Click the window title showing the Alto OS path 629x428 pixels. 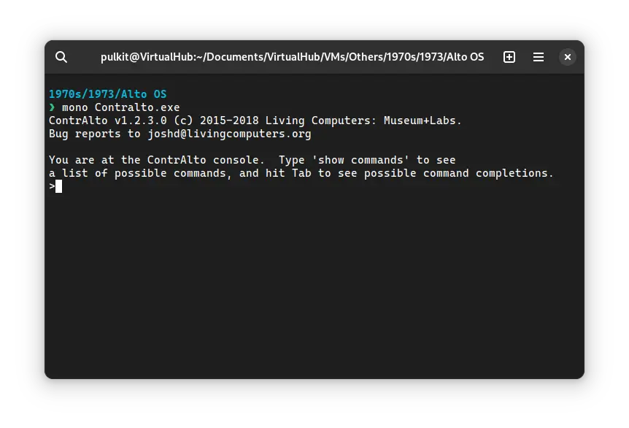[x=292, y=57]
